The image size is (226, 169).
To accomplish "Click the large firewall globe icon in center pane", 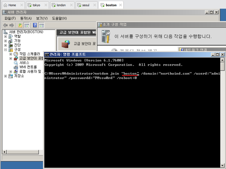I will [66, 44].
